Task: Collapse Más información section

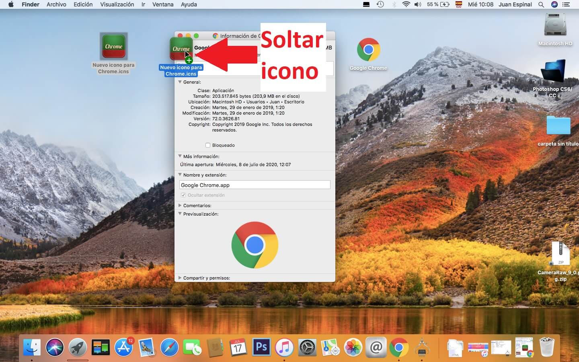Action: [180, 156]
